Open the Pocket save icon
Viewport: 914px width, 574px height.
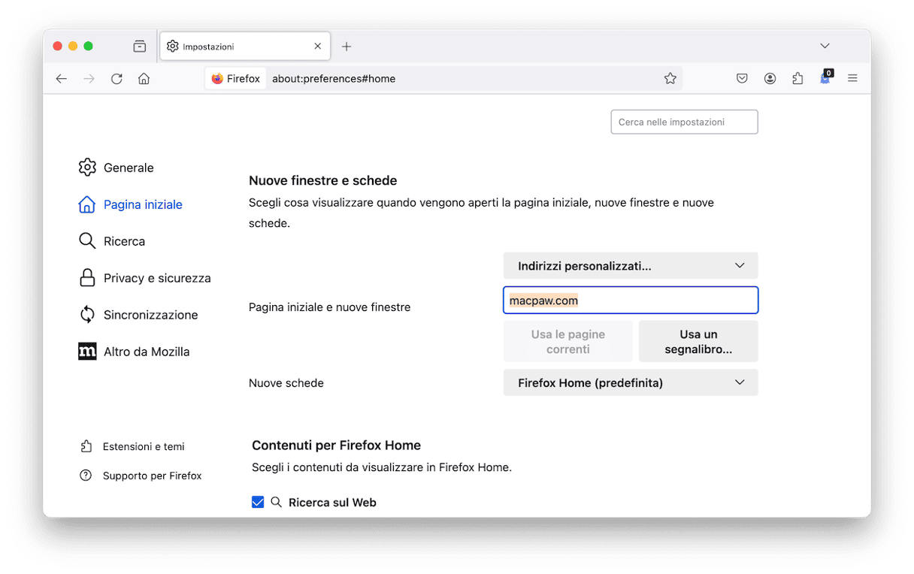click(x=742, y=78)
